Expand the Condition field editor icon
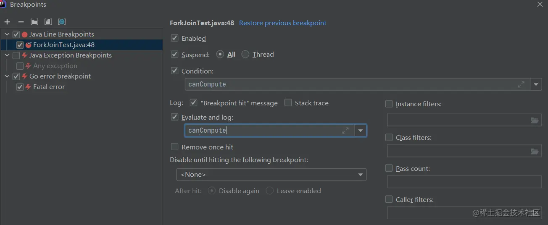Screen dimensions: 548x225 point(521,84)
